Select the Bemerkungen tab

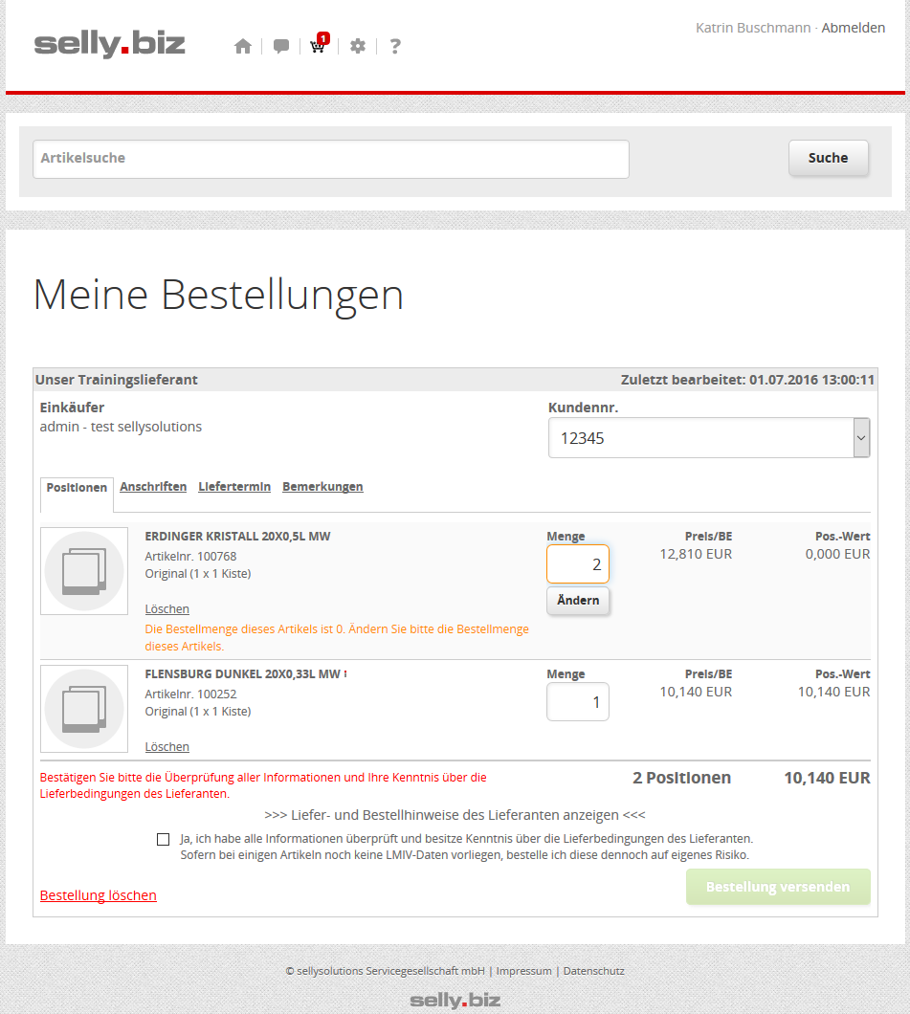(322, 487)
